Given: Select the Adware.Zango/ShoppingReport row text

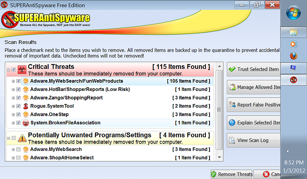Looking at the screenshot, I should click(x=66, y=98).
